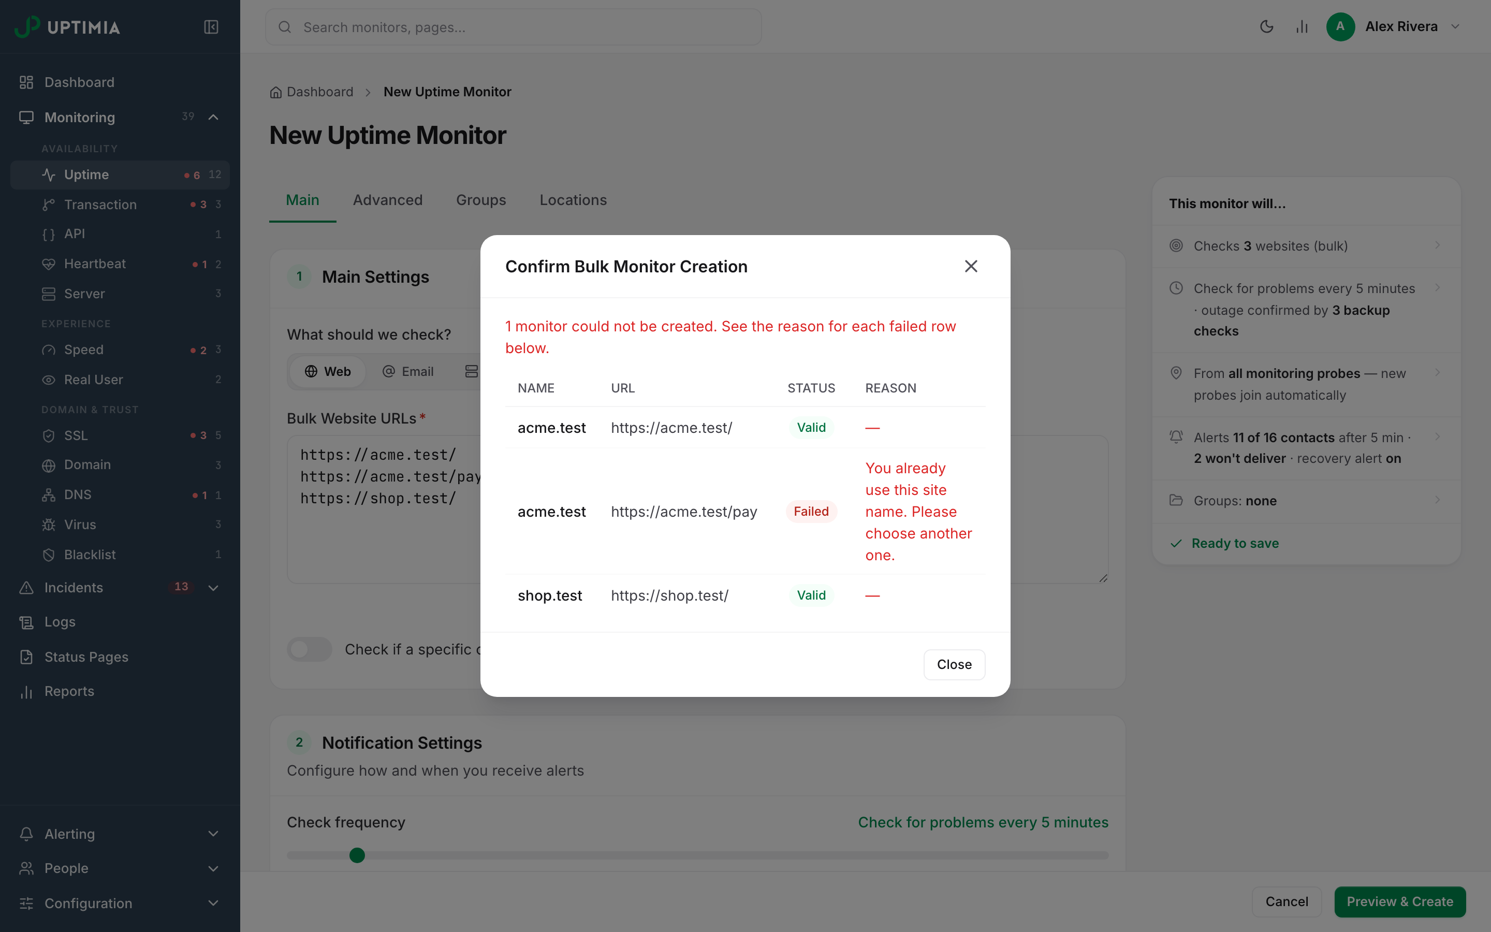
Task: Open Transaction monitors in sidebar
Action: point(120,204)
